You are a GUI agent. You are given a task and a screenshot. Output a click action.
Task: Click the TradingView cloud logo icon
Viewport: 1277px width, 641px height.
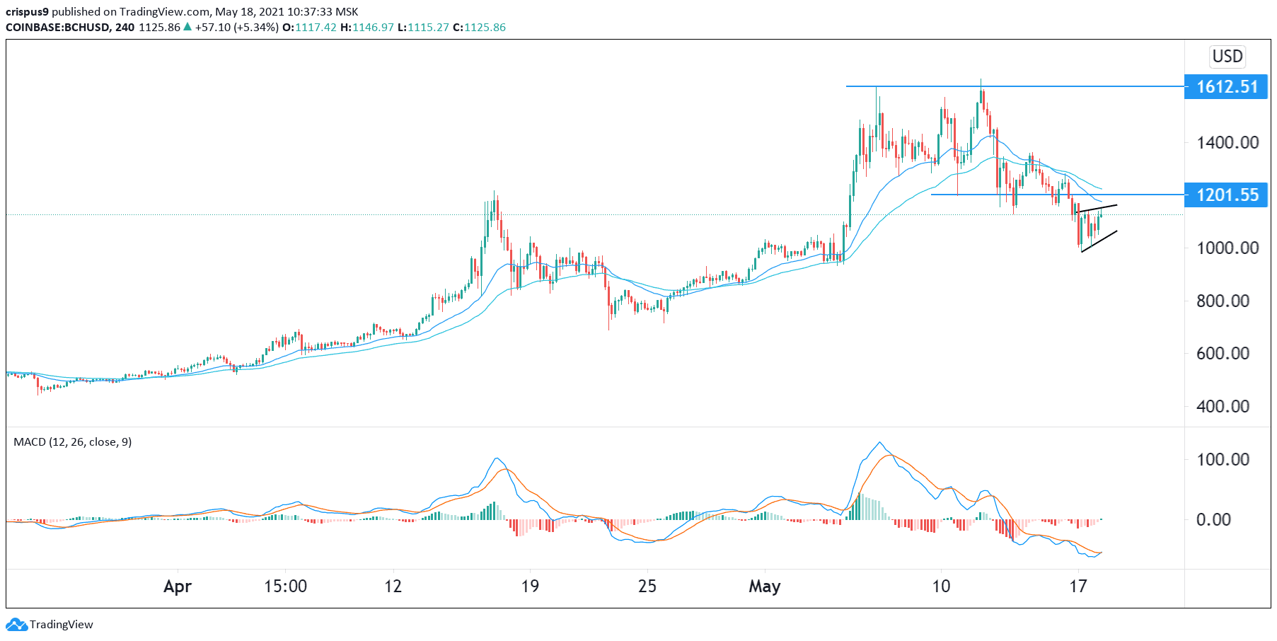click(16, 625)
